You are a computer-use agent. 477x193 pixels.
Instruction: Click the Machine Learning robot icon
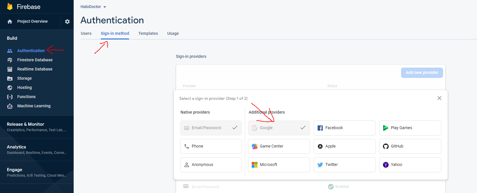10,106
